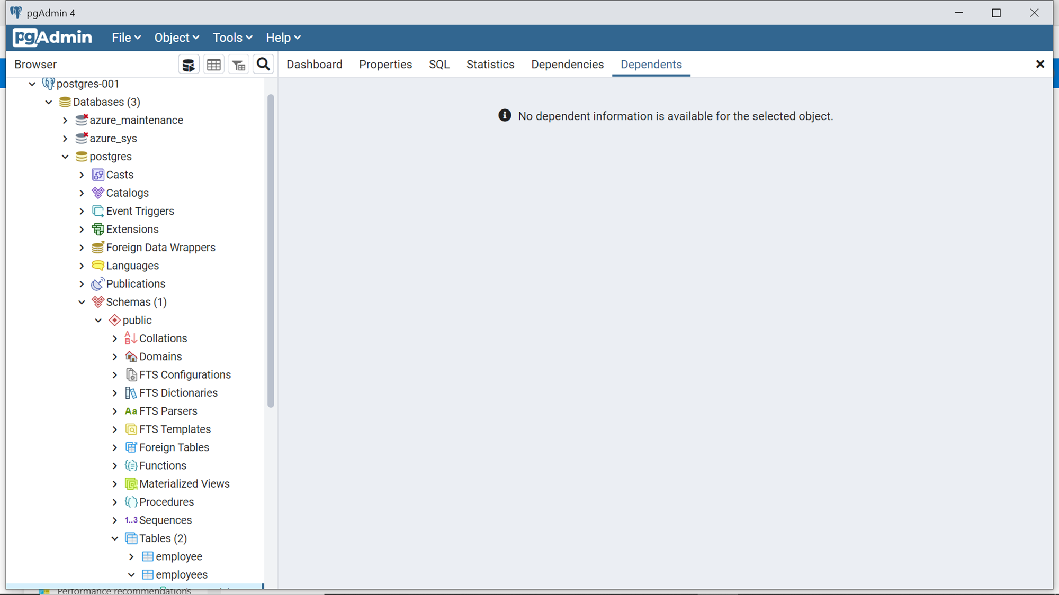The height and width of the screenshot is (595, 1059).
Task: Expand the azure_maintenance database node
Action: [x=65, y=121]
